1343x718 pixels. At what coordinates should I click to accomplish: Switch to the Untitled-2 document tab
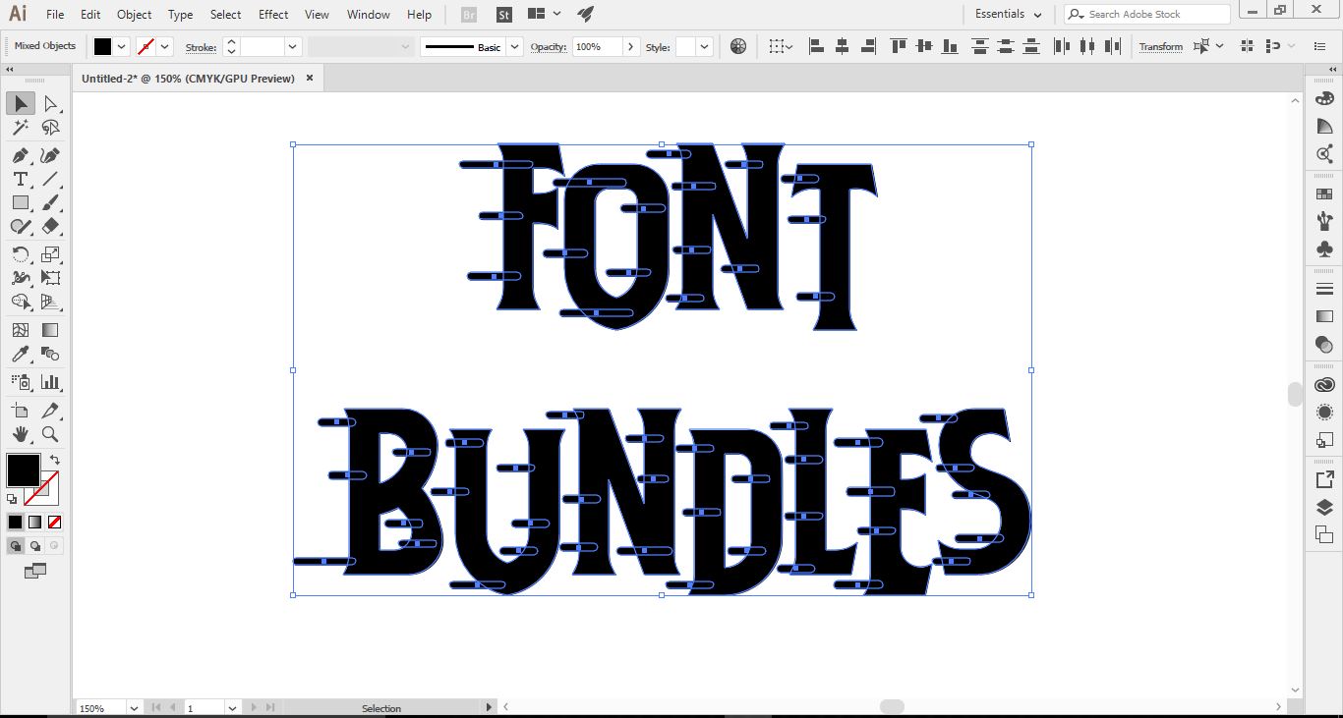188,79
